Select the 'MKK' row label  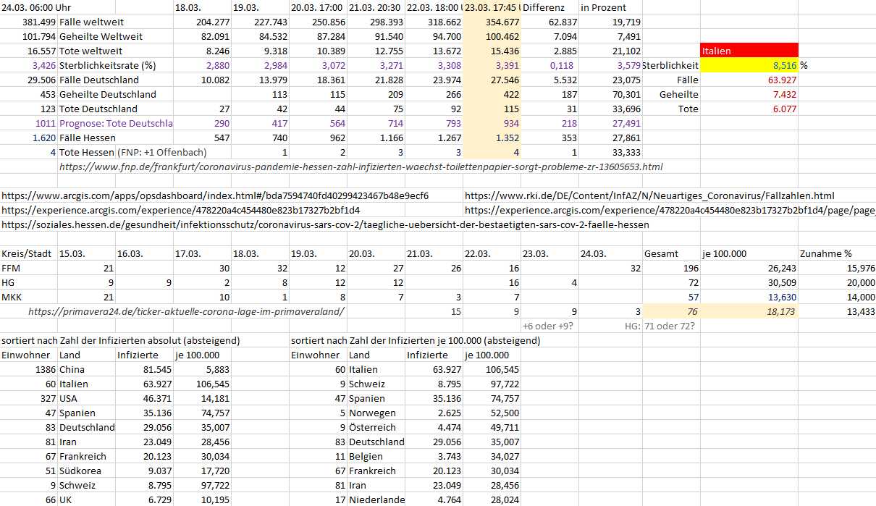coord(12,297)
